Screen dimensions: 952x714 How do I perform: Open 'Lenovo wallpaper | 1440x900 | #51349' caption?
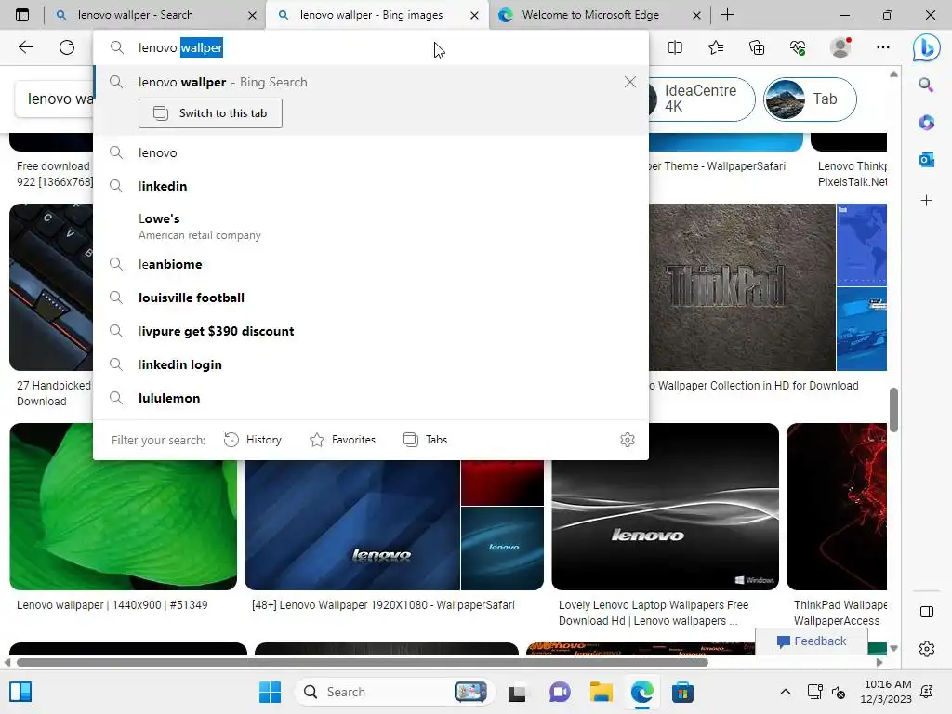click(x=112, y=604)
